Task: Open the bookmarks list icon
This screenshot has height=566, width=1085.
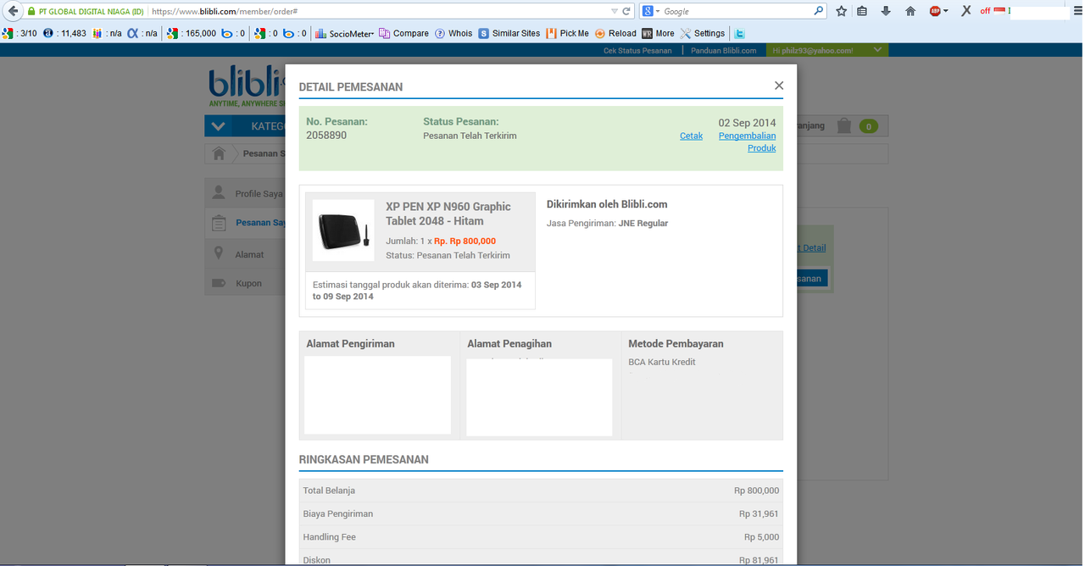Action: 863,11
